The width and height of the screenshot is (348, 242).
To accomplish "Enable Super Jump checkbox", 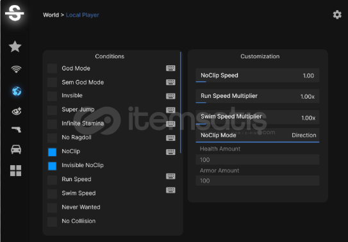I will pos(52,110).
